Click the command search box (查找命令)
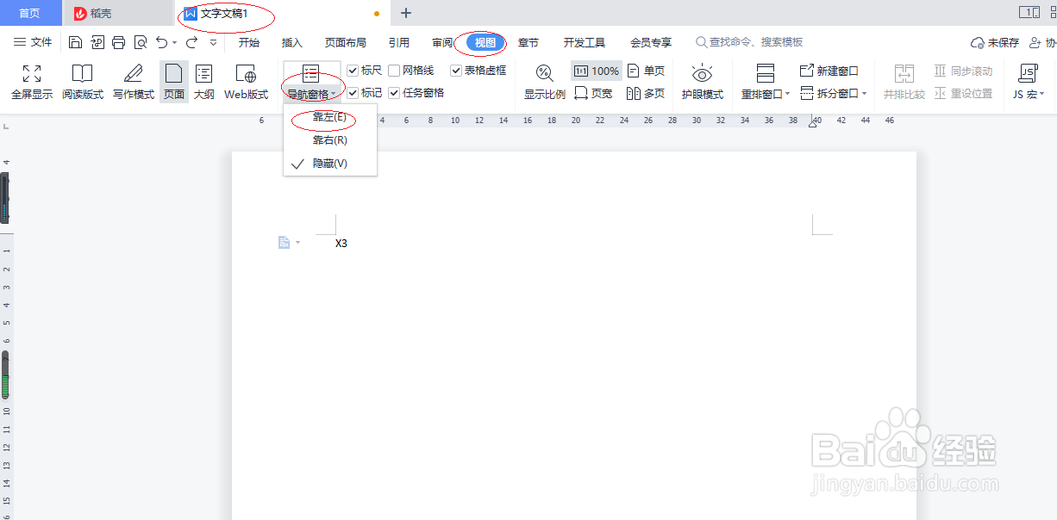 (x=750, y=41)
